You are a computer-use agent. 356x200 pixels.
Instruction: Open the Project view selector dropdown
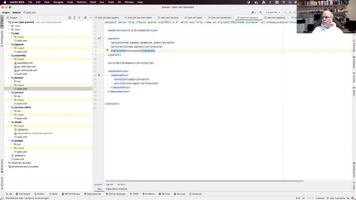point(14,17)
